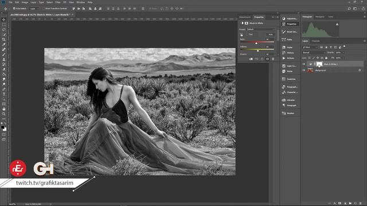Open the Swatches collapsed panel
Viewport: 367px width, 206px height.
[290, 79]
